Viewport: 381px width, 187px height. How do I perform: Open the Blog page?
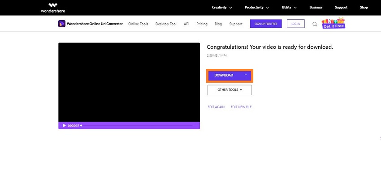[x=218, y=24]
